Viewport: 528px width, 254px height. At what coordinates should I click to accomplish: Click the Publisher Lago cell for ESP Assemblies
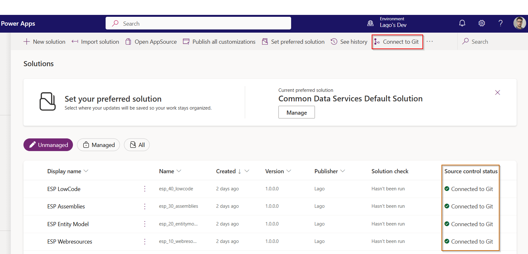pos(319,206)
